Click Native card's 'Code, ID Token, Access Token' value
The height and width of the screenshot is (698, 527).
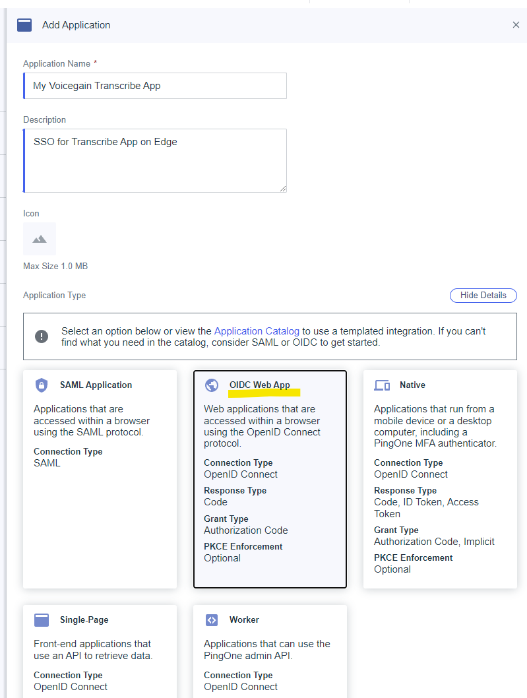[x=426, y=508]
